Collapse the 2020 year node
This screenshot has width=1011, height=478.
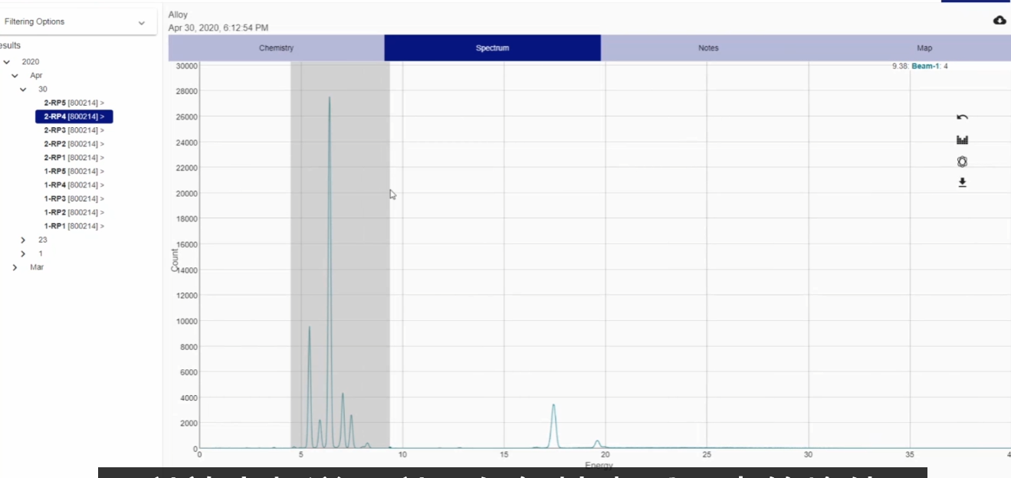coord(7,62)
